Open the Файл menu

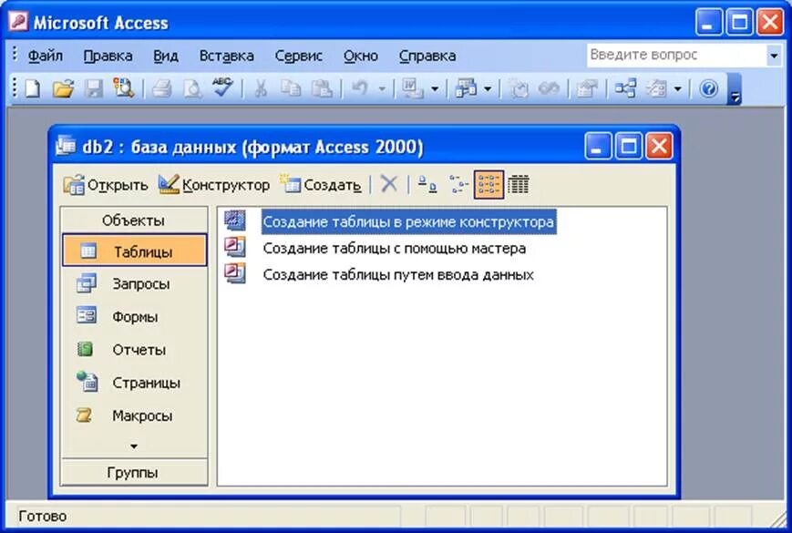[46, 56]
